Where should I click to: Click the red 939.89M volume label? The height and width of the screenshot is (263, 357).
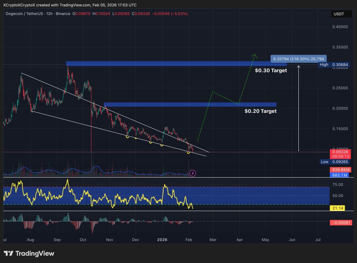tap(340, 169)
